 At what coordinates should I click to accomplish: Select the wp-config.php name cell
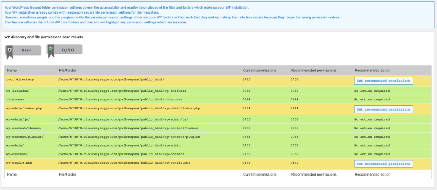point(18,162)
